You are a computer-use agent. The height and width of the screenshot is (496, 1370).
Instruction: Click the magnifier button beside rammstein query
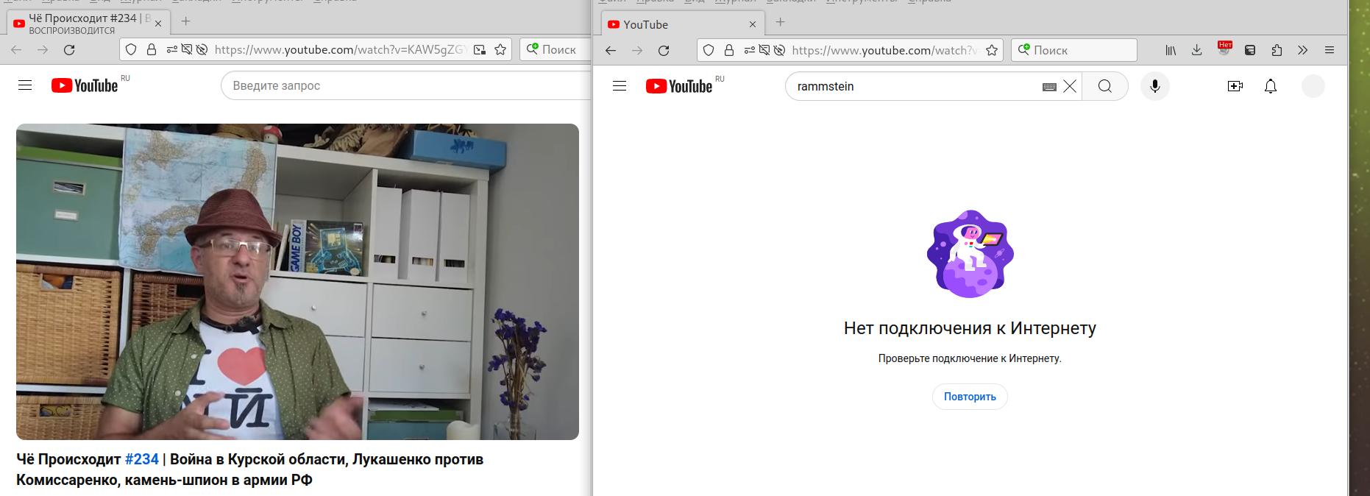(x=1104, y=86)
